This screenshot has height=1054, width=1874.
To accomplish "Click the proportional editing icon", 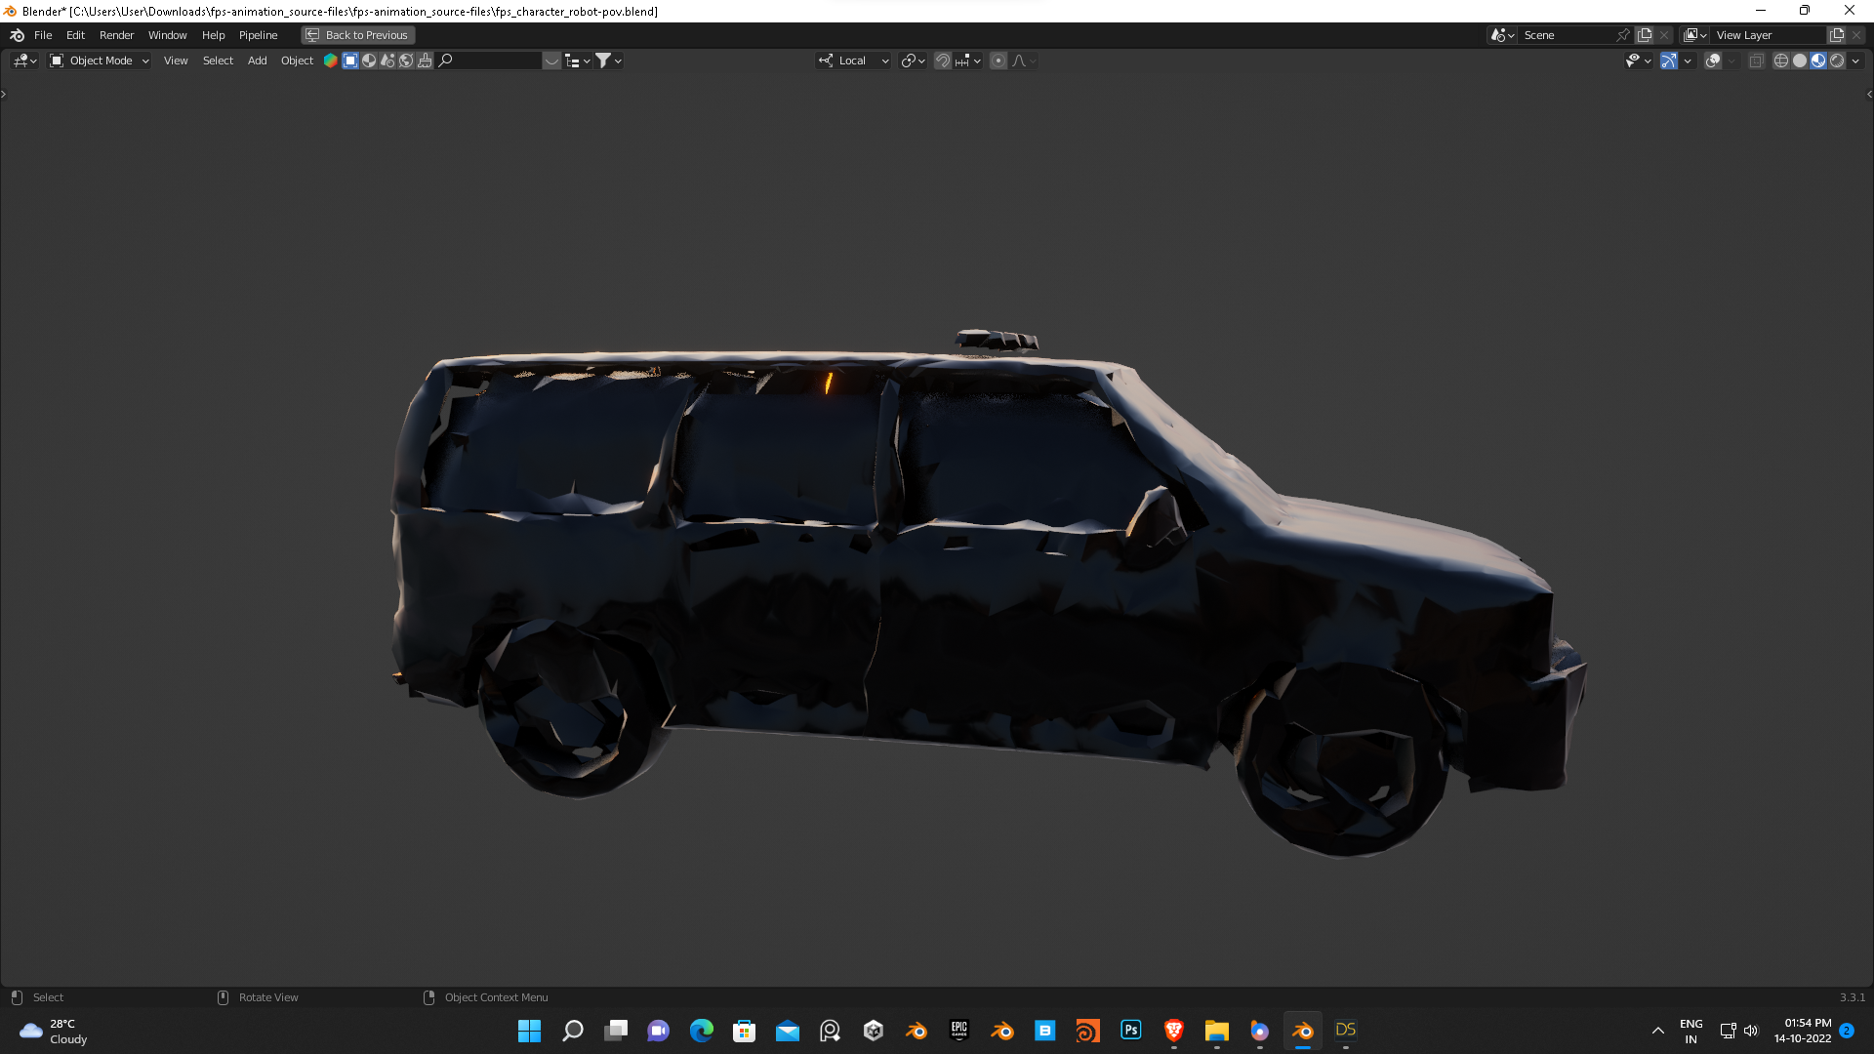I will [998, 61].
